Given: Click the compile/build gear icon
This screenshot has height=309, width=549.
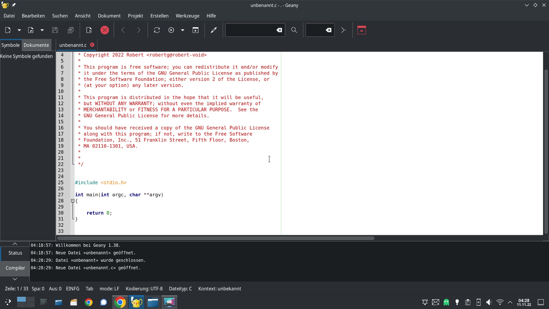Looking at the screenshot, I should [x=171, y=30].
